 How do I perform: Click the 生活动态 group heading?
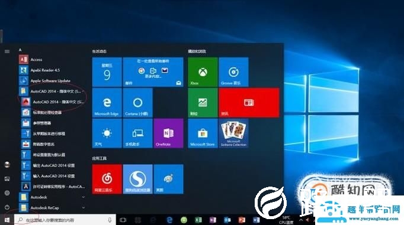click(x=100, y=51)
